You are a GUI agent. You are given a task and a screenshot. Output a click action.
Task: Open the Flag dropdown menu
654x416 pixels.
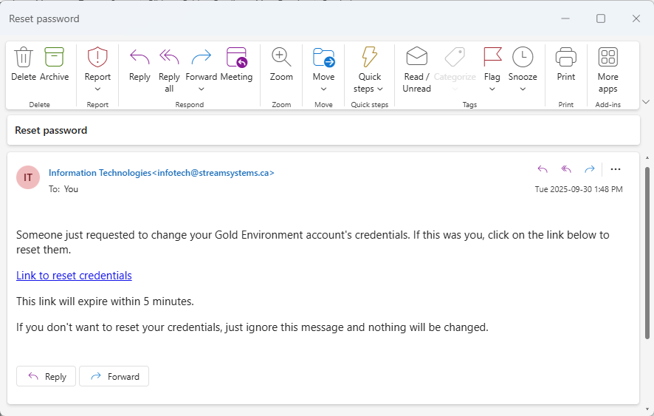point(492,89)
